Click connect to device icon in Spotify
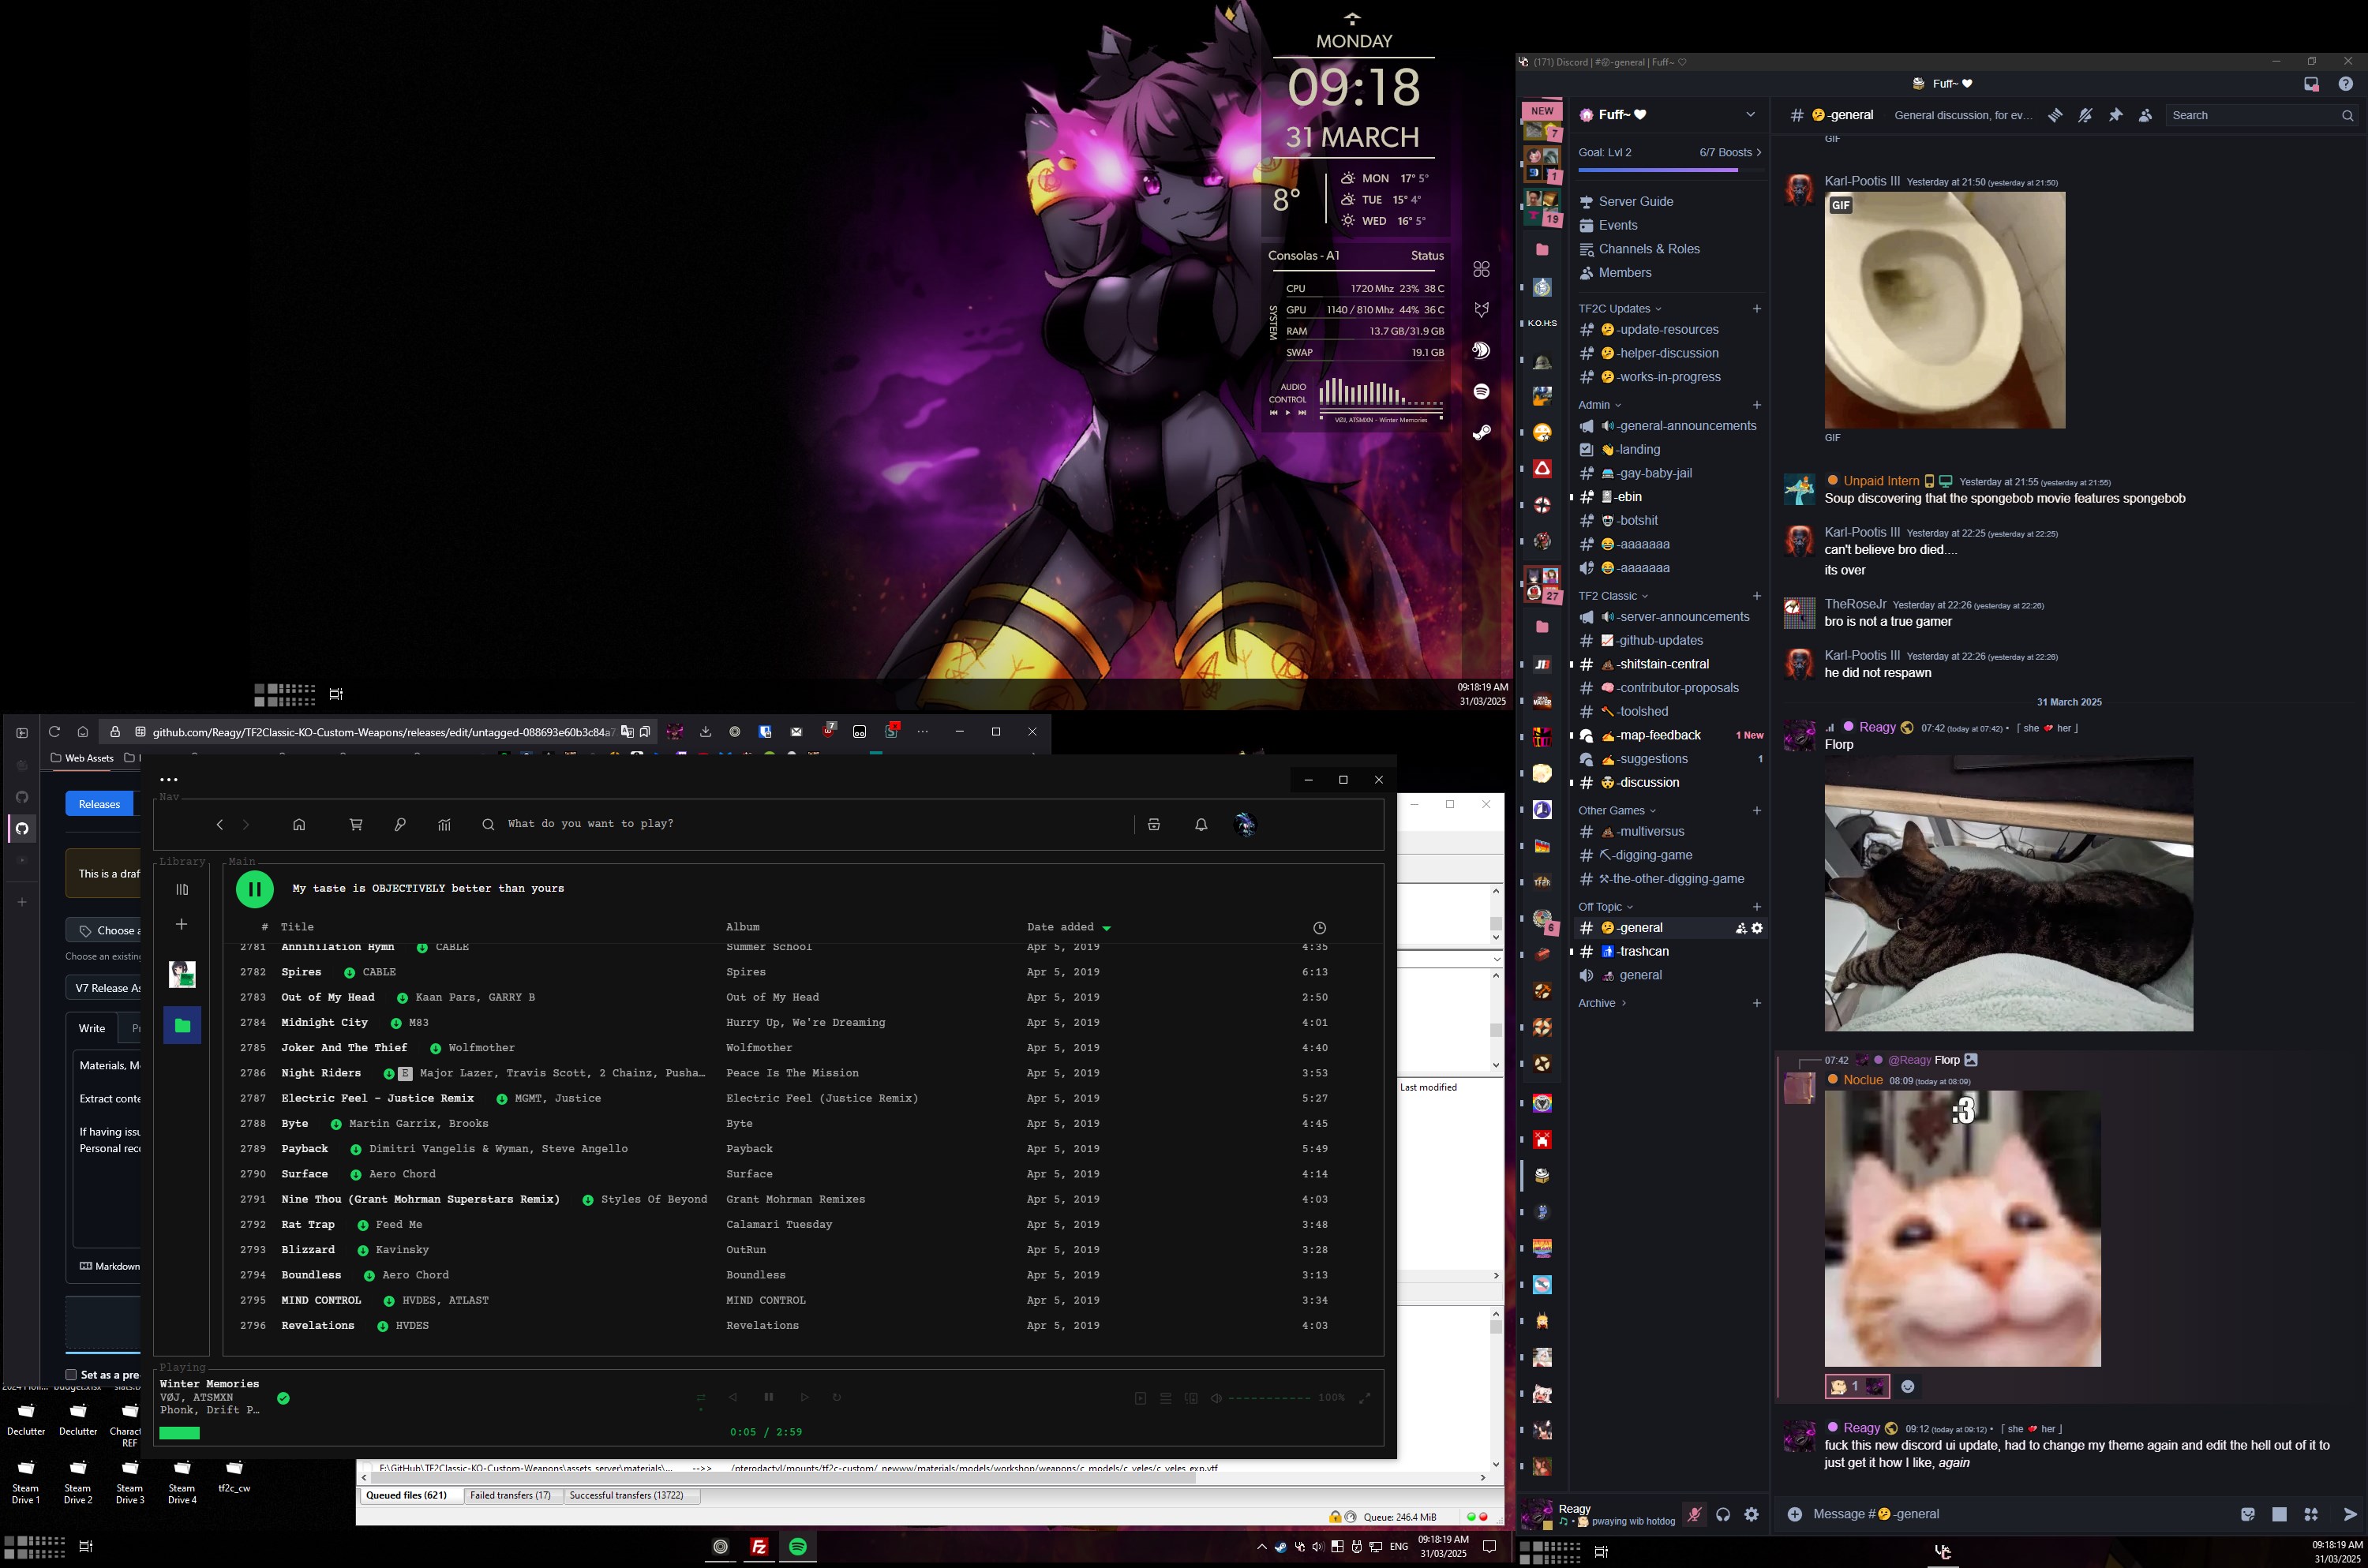 1191,1398
